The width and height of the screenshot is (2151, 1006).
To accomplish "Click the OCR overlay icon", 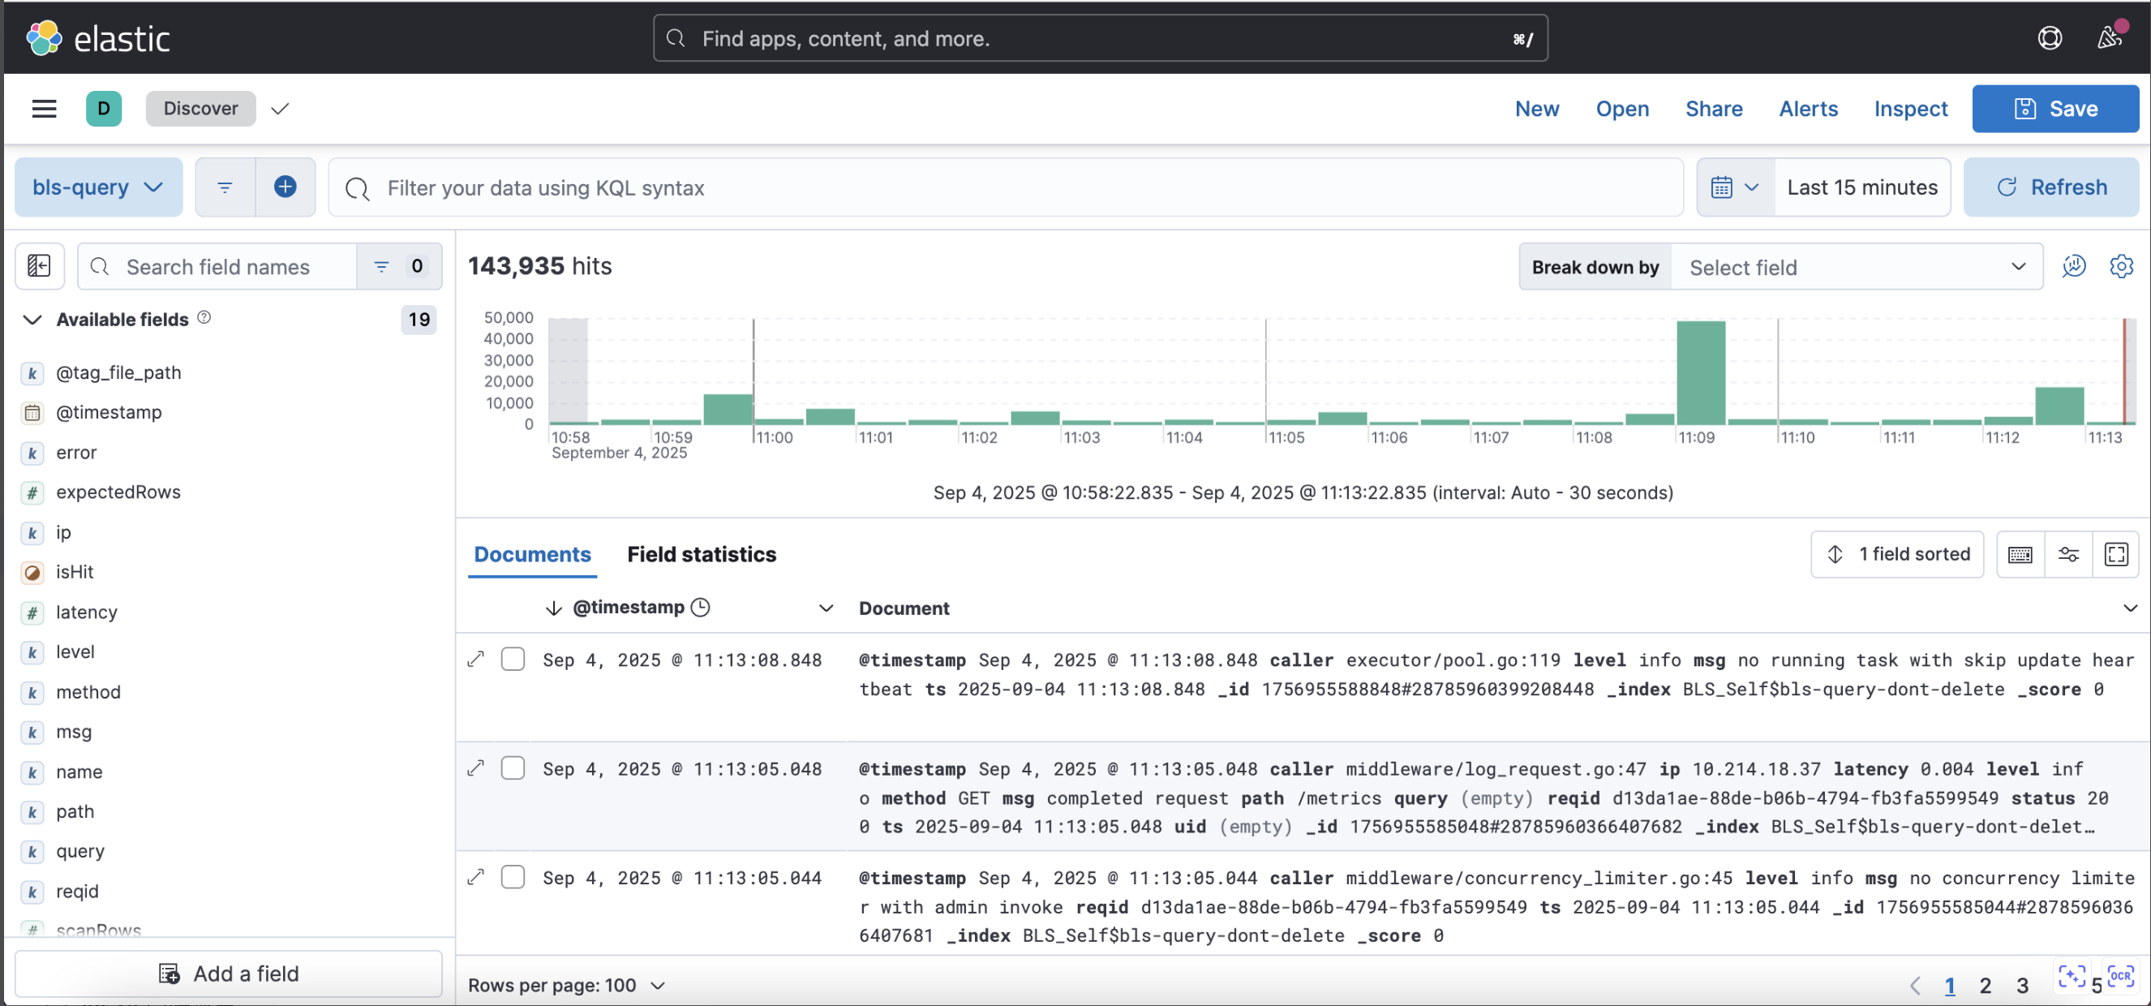I will [x=2120, y=976].
